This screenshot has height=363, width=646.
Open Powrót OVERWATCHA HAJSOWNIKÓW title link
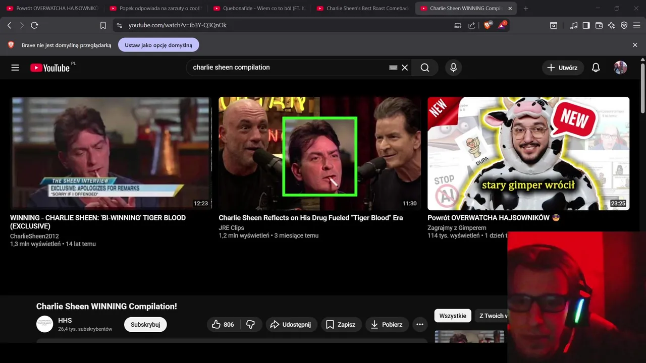coord(494,218)
